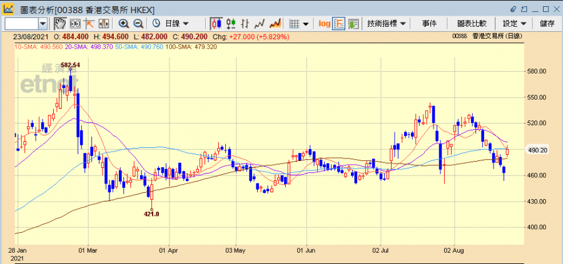
Task: Toggle the green download arrow icon
Action: [353, 23]
